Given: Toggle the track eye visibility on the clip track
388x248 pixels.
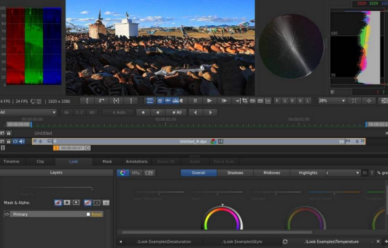Looking at the screenshot, I should (16, 141).
